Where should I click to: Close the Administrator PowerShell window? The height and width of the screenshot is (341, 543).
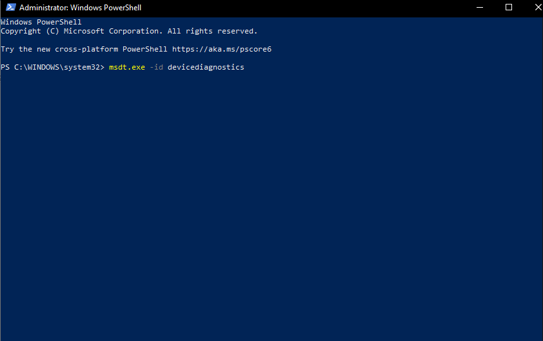coord(538,7)
